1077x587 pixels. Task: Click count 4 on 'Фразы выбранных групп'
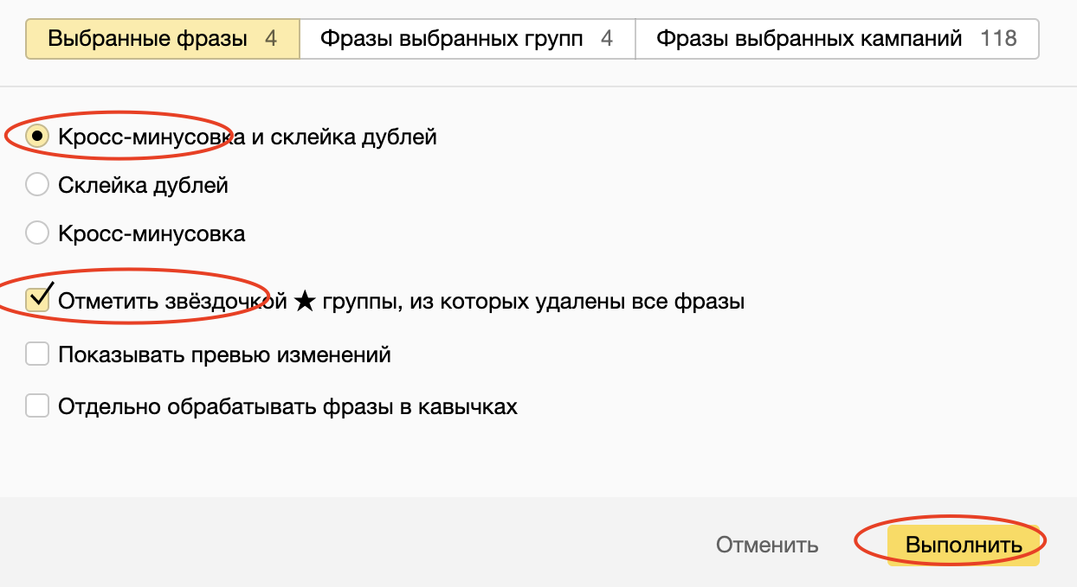coord(607,39)
